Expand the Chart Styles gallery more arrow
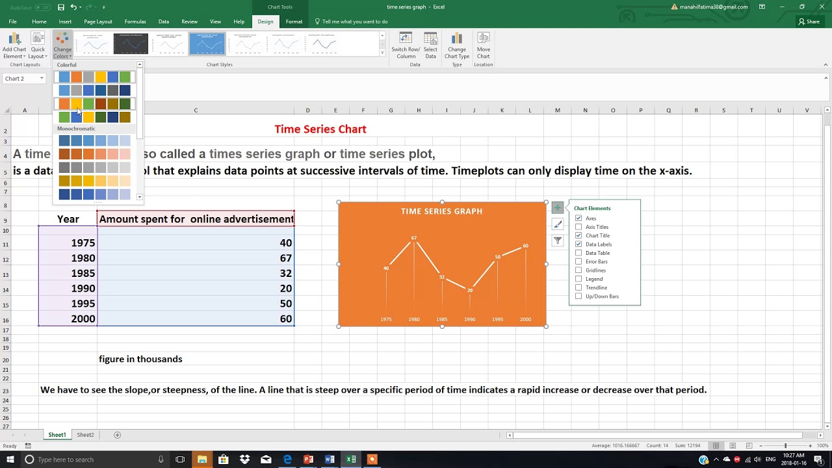The width and height of the screenshot is (832, 468). tap(382, 53)
